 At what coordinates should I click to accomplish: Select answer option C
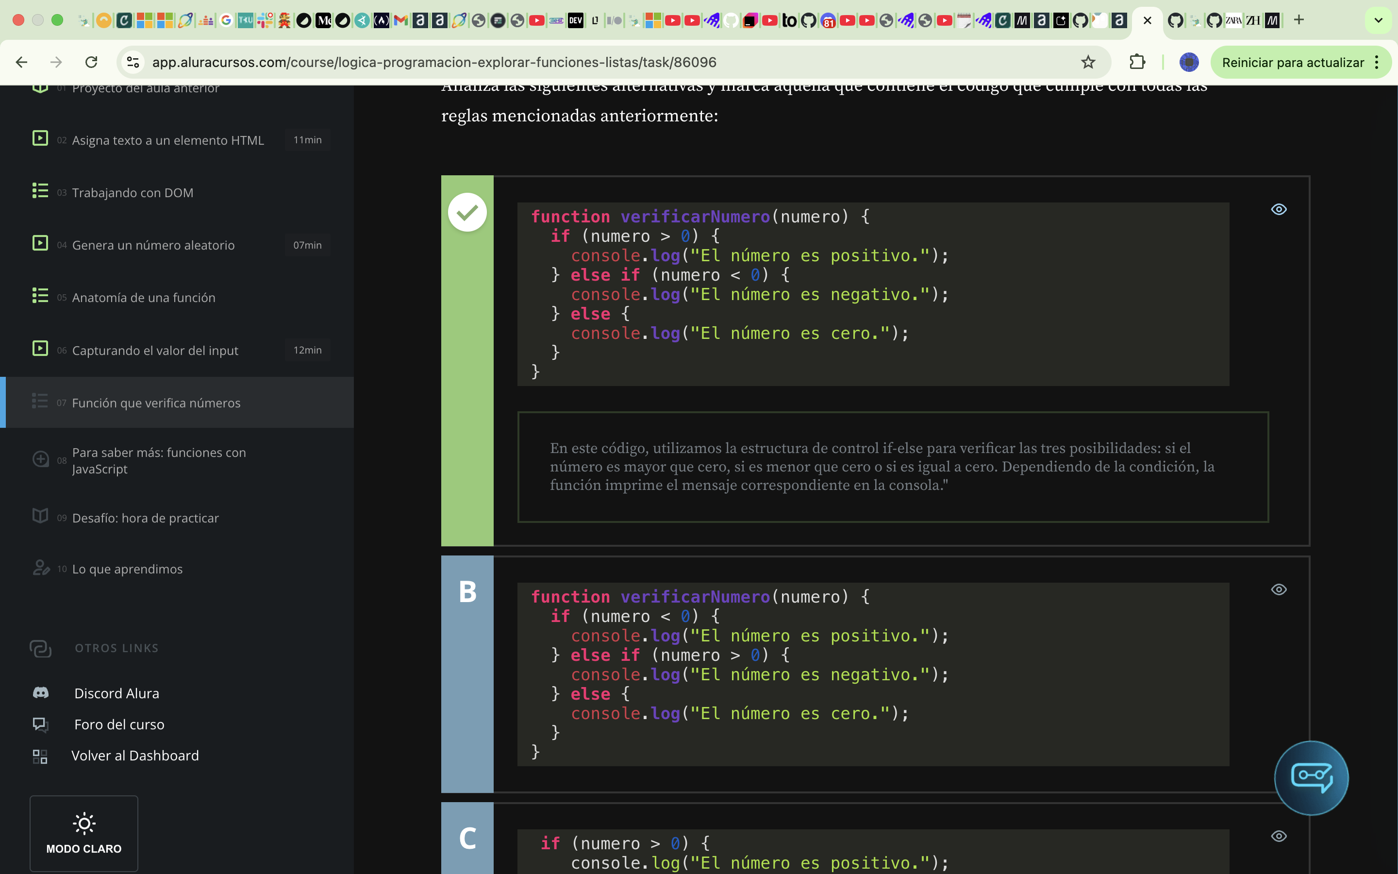tap(467, 838)
